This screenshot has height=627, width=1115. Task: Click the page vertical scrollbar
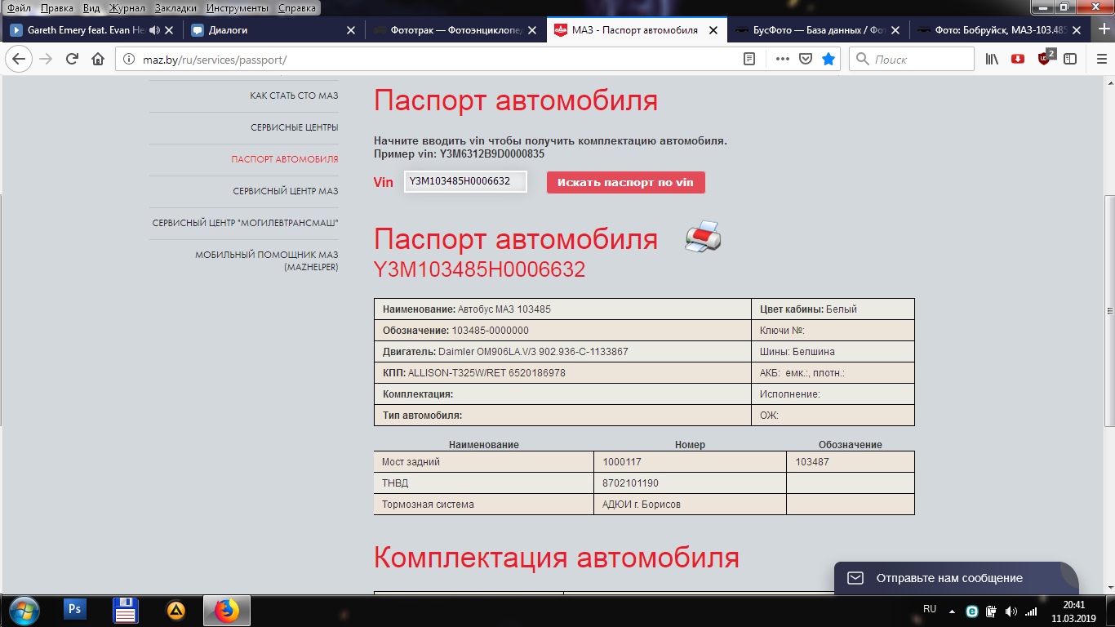[x=1108, y=310]
